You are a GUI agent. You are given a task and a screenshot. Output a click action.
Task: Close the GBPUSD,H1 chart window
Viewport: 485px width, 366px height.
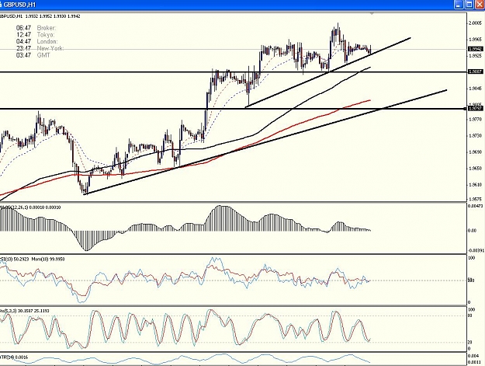479,4
